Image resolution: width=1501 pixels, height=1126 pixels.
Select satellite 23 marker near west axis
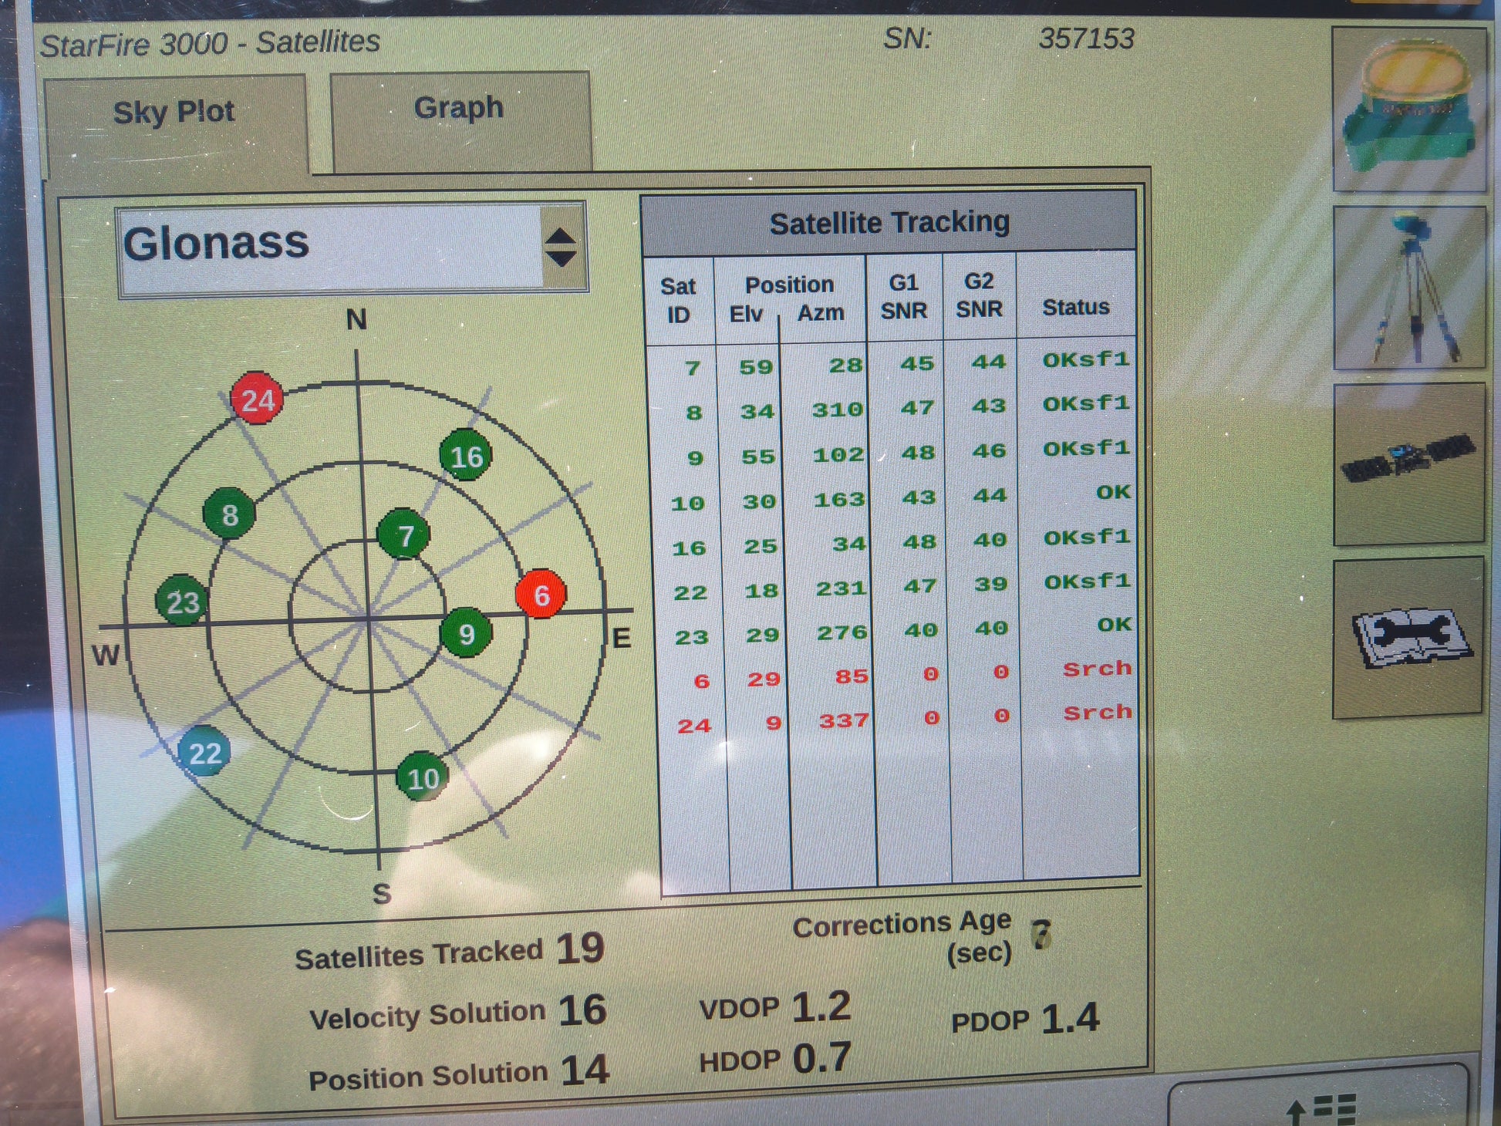182,602
